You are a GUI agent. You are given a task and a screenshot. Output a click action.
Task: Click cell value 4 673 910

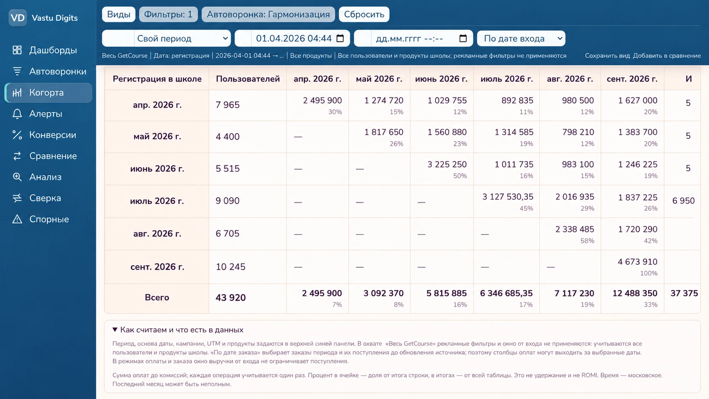click(x=637, y=262)
